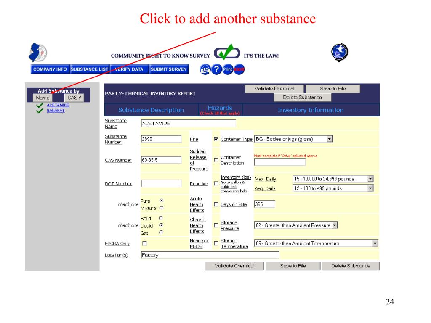This screenshot has width=431, height=323.
Task: Open SUBSTANCE LIST tab
Action: tap(90, 69)
